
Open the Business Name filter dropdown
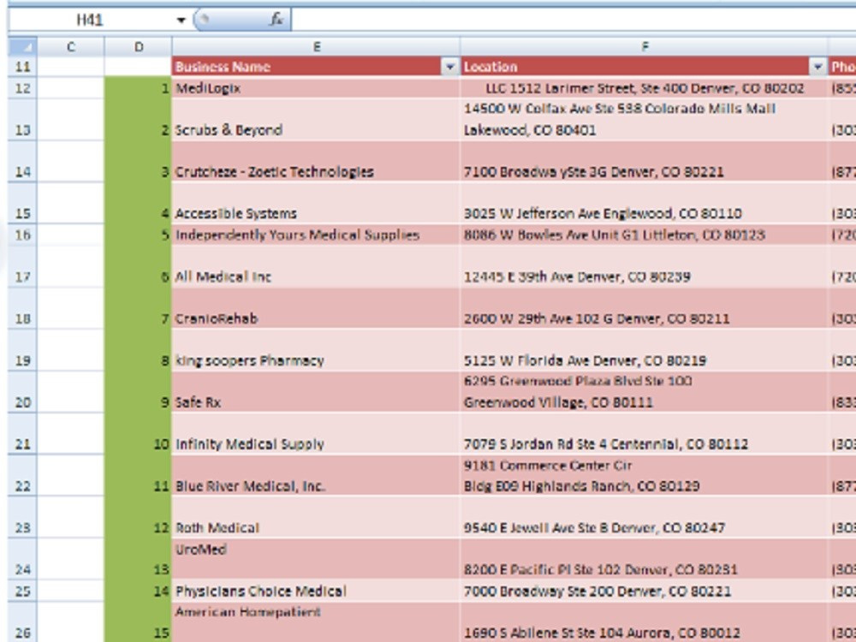[449, 67]
